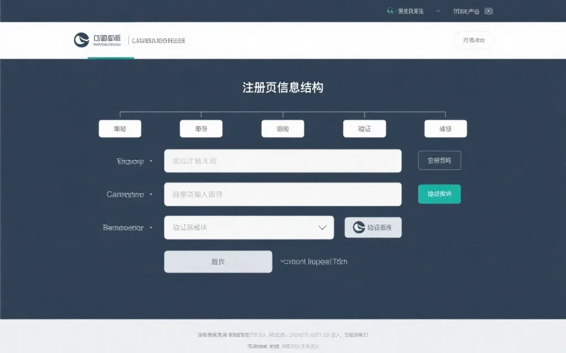Select the first node box in the structure diagram
This screenshot has height=353, width=566.
119,128
